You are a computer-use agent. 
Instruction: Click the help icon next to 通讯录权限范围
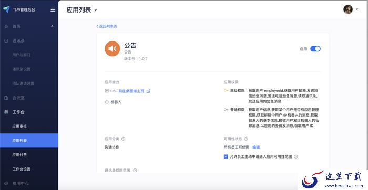tap(135, 171)
